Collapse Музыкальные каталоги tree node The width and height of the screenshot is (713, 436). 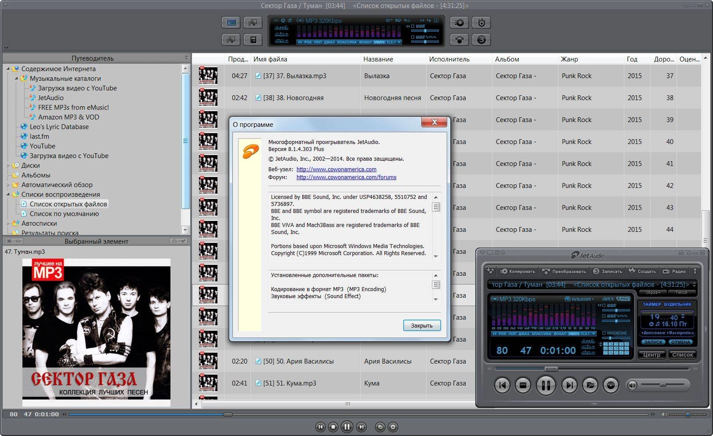coord(16,79)
